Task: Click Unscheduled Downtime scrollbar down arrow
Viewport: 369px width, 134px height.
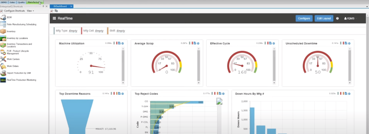Action: click(350, 83)
